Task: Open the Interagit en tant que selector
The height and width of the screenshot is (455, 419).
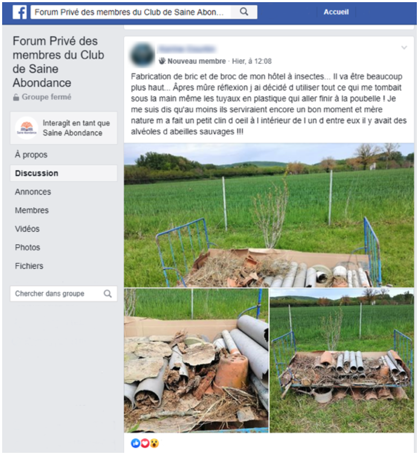Action: 64,128
